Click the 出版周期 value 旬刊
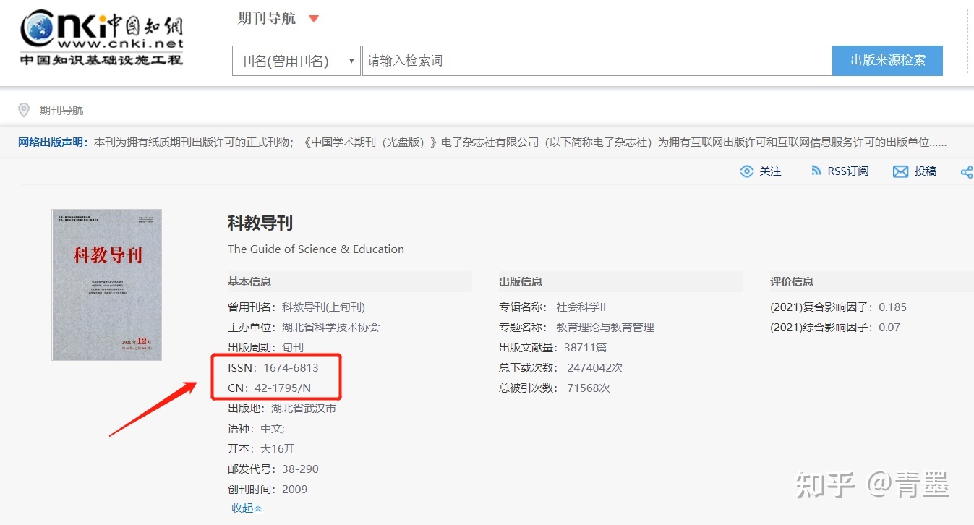 click(x=293, y=348)
